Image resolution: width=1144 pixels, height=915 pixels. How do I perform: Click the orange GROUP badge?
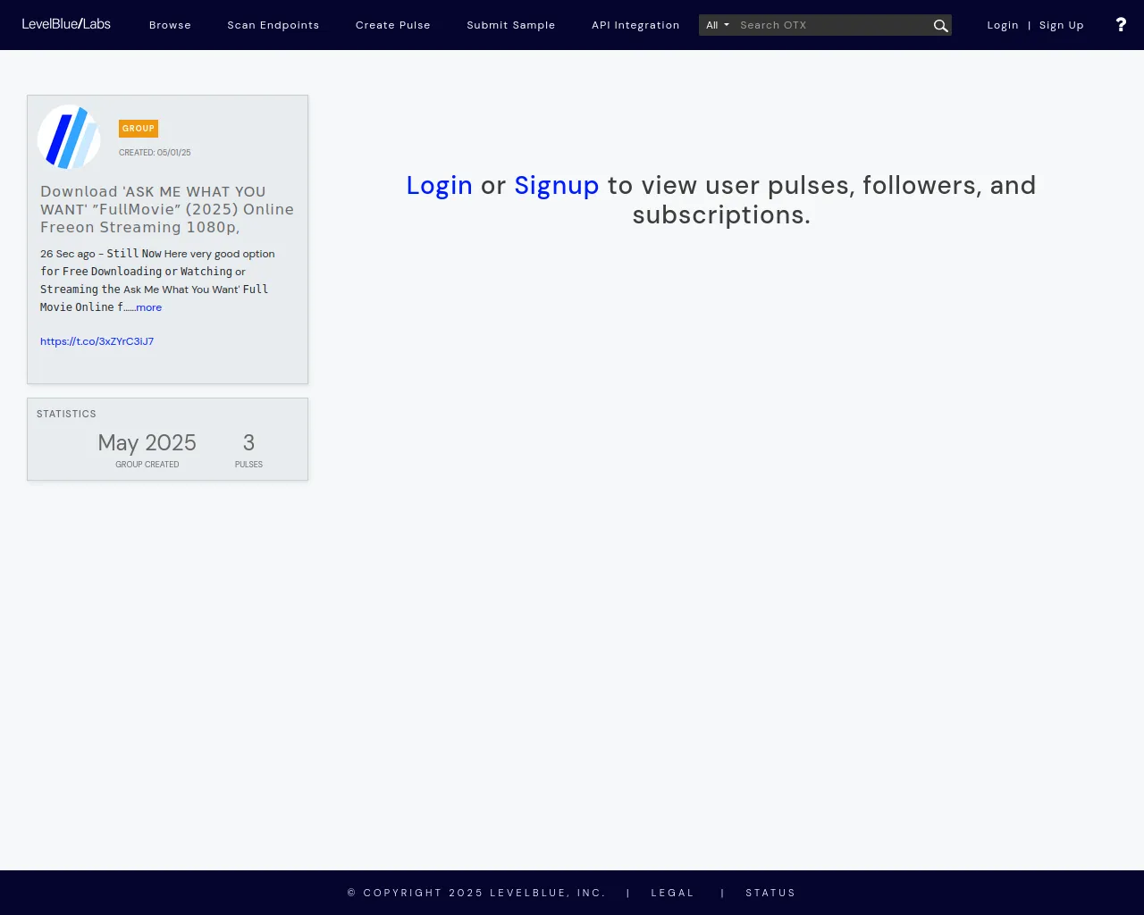(x=139, y=129)
